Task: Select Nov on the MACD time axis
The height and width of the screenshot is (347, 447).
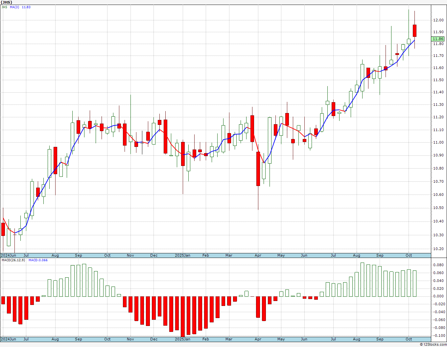Action: [130, 339]
